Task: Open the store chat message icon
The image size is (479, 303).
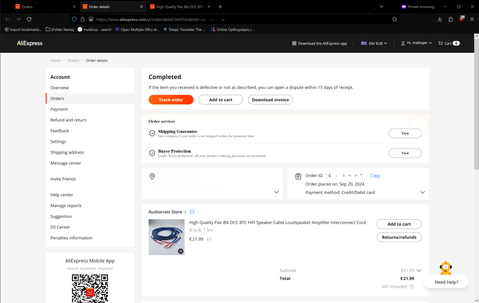Action: (x=192, y=212)
